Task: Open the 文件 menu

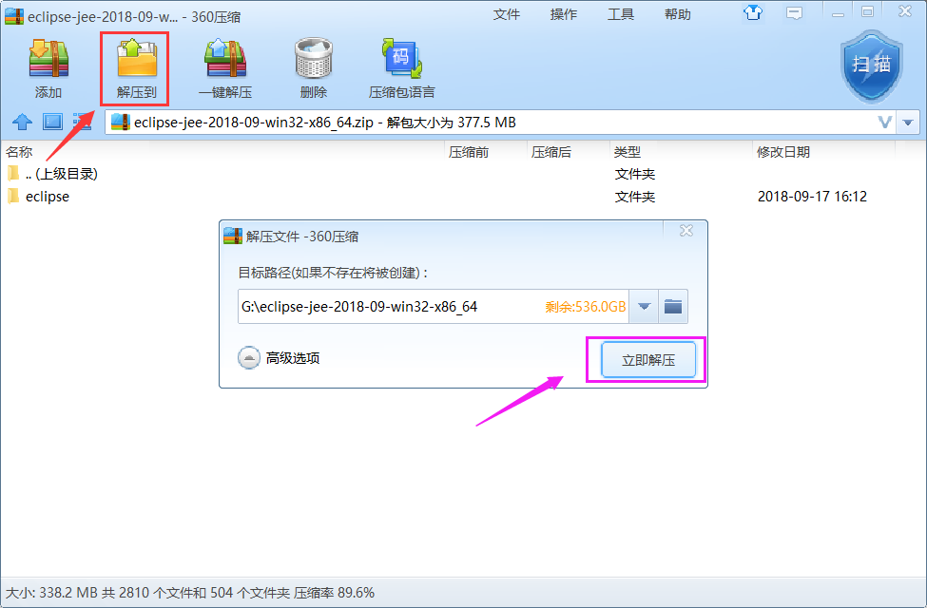Action: point(507,14)
